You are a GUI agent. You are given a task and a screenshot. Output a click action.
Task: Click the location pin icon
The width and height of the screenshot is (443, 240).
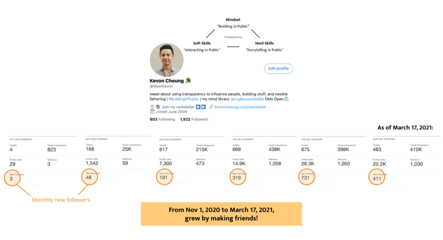click(152, 107)
